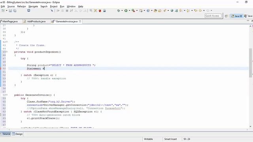Click the Forward navigation arrow icon
Image resolution: width=253 pixels, height=142 pixels.
coord(208,11)
